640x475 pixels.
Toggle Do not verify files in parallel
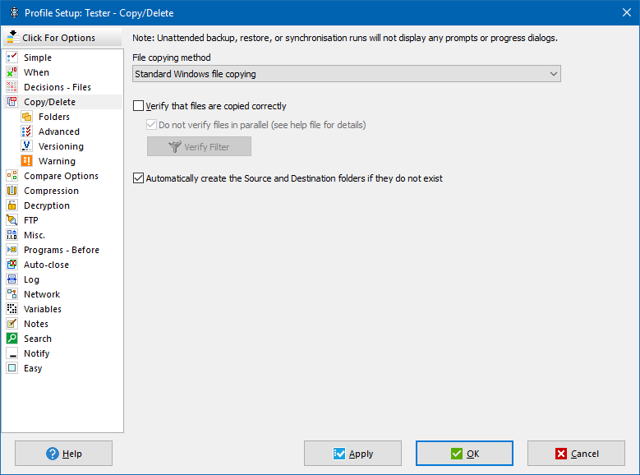point(151,126)
